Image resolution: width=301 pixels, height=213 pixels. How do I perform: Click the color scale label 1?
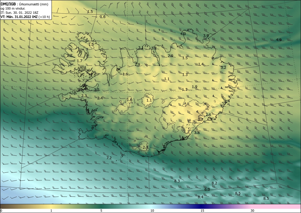[x=51, y=211]
